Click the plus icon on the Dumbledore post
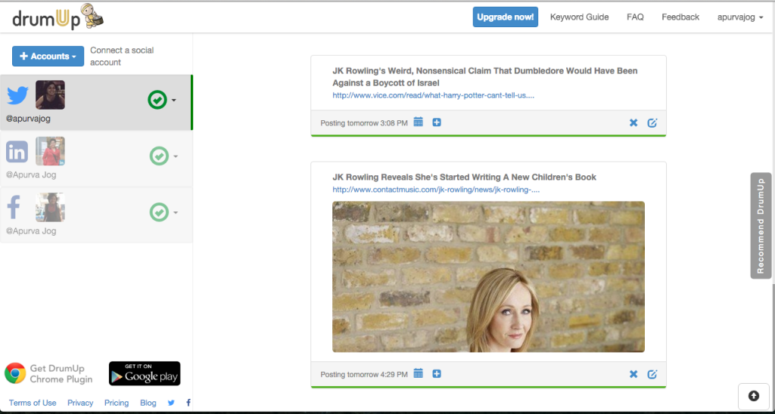 click(x=437, y=122)
